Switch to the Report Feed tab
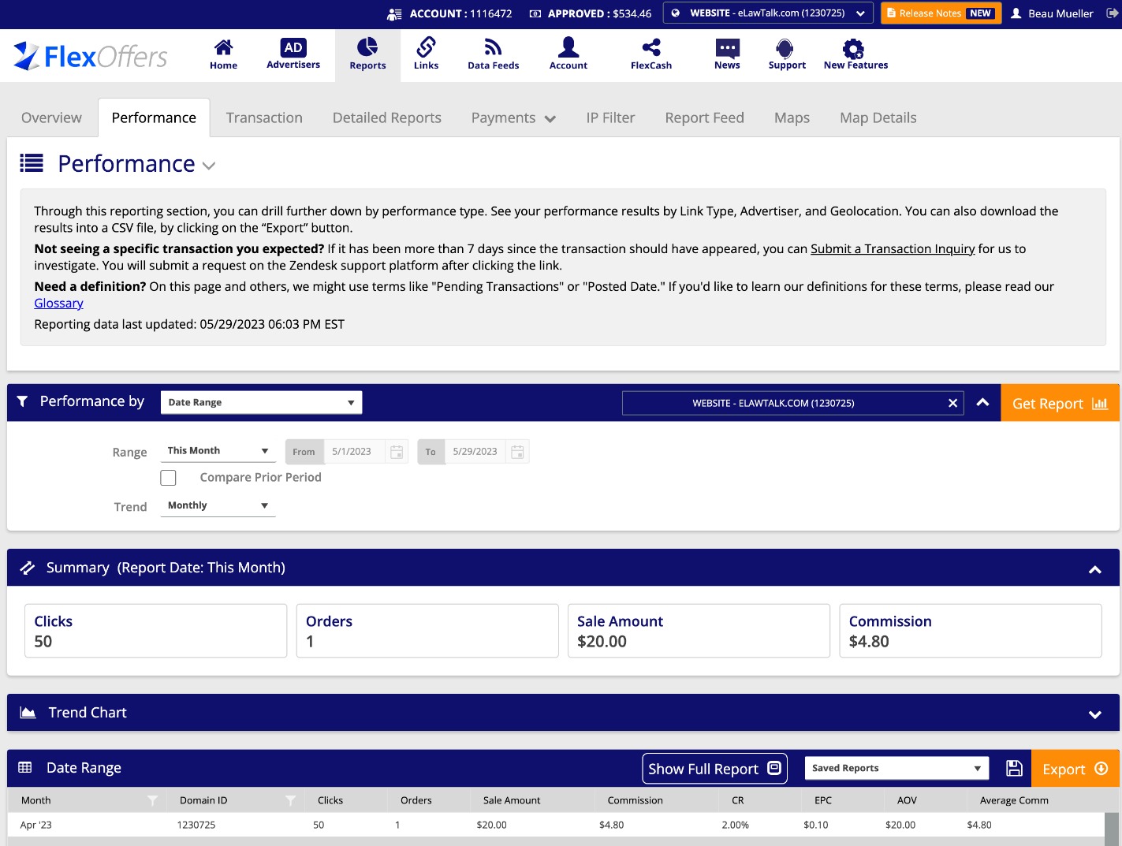The width and height of the screenshot is (1122, 846). 704,117
